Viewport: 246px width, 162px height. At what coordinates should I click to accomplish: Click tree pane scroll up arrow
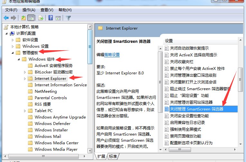coord(90,27)
